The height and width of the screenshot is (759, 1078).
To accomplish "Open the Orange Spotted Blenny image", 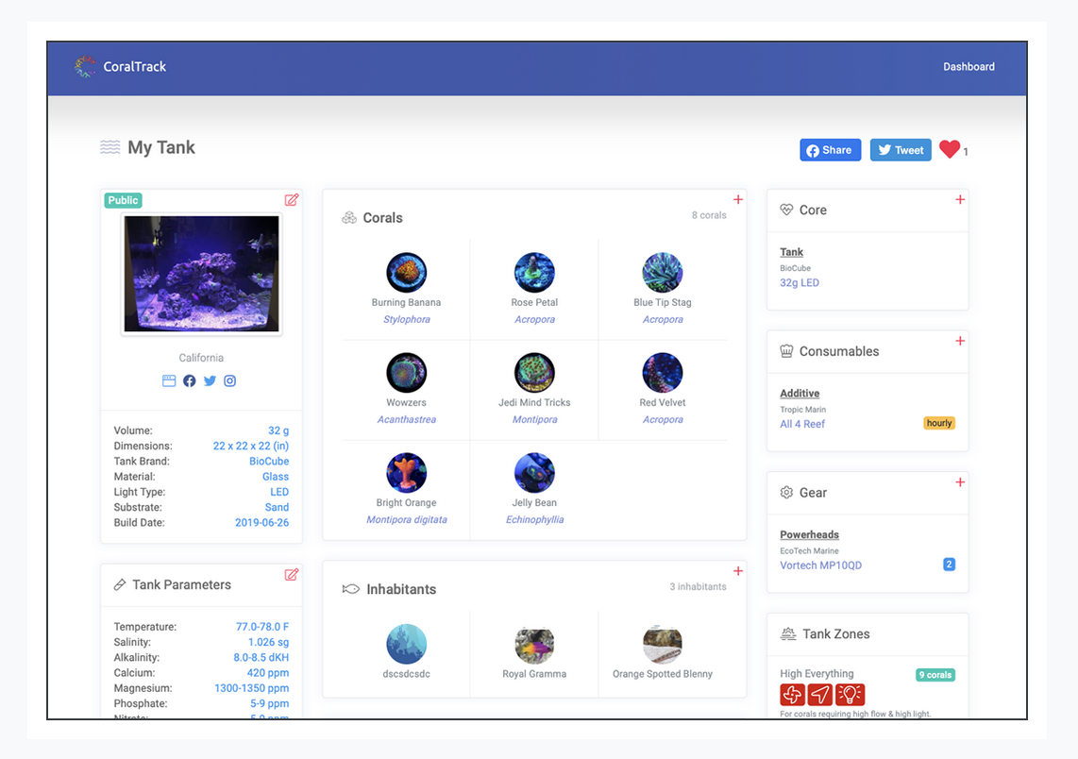I will [662, 644].
